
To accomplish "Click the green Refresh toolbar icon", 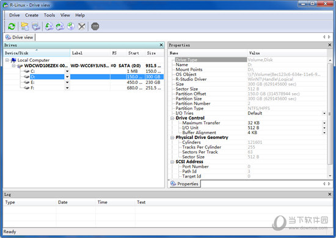I will coord(12,26).
